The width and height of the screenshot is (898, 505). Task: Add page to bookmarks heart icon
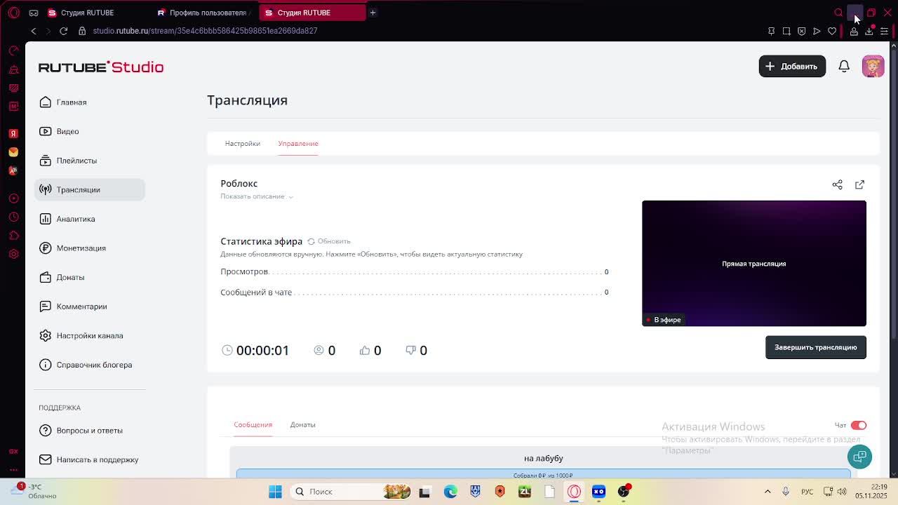(832, 31)
